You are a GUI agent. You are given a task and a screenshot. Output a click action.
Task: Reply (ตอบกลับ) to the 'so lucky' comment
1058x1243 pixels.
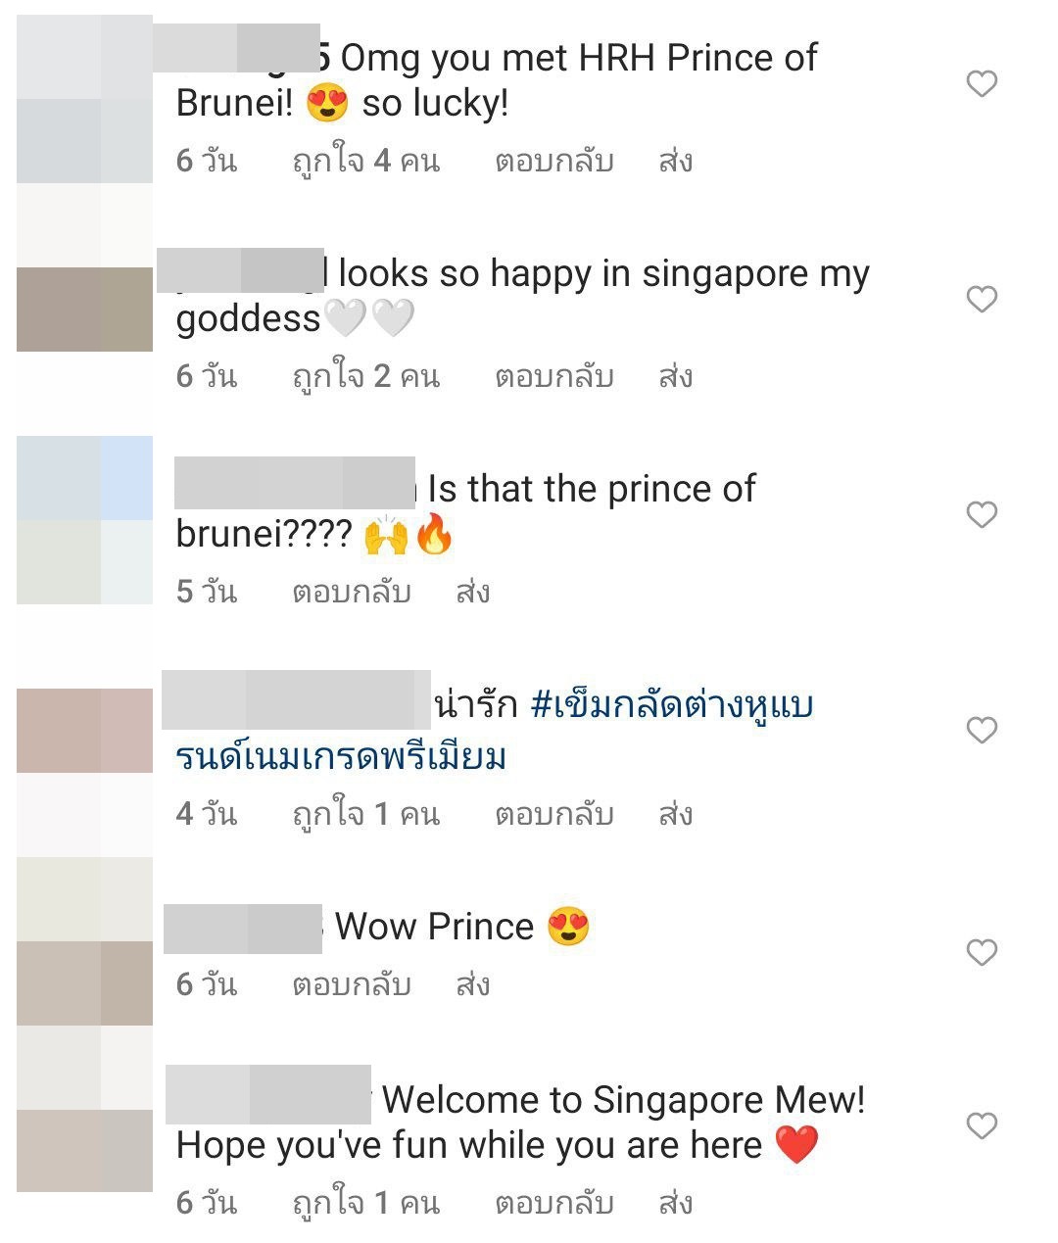tap(554, 161)
